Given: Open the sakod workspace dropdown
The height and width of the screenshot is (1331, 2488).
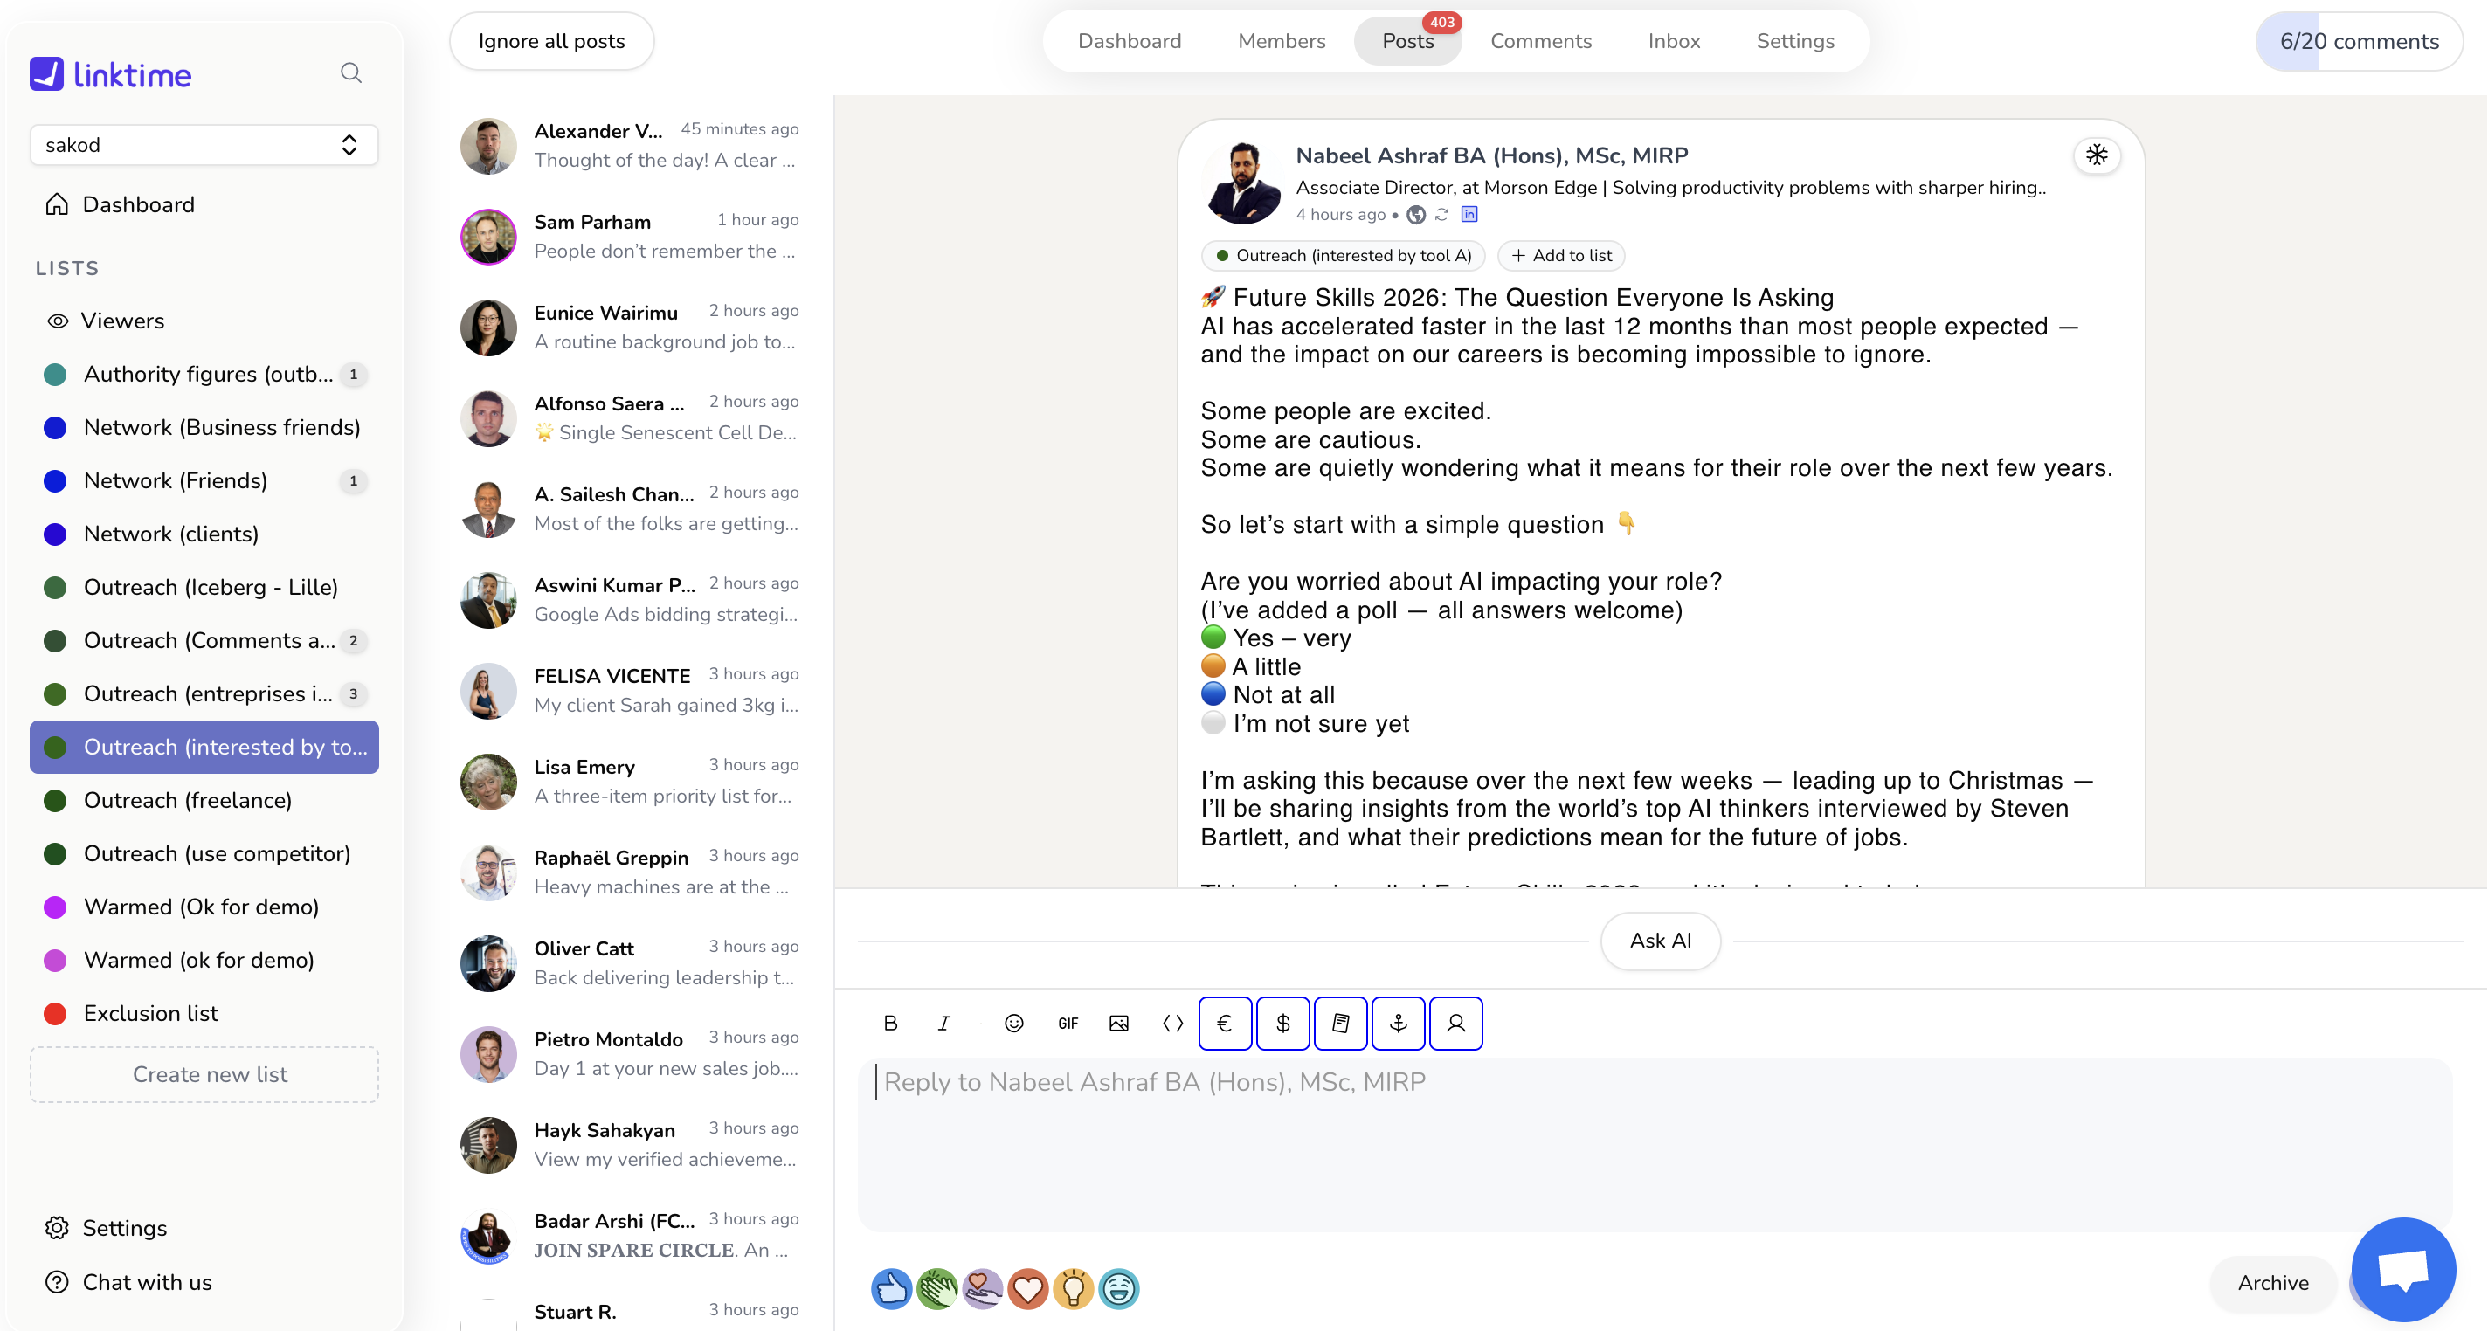Looking at the screenshot, I should click(203, 145).
